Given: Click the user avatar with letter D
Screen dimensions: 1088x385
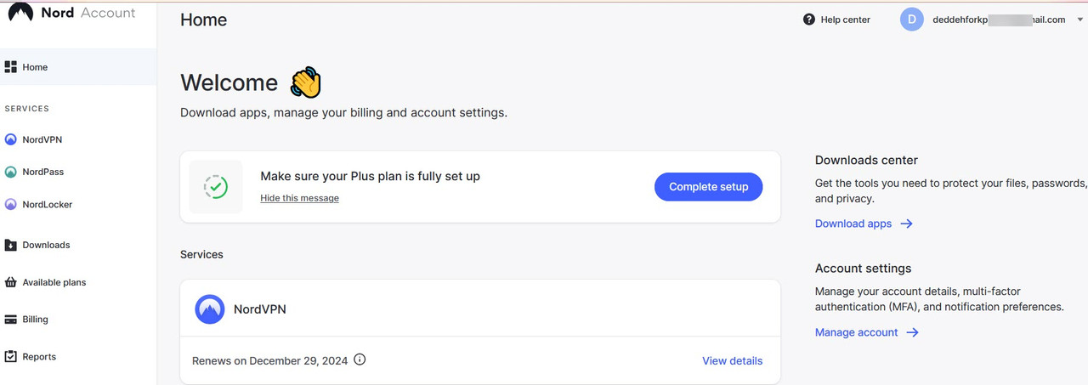Looking at the screenshot, I should coord(912,20).
